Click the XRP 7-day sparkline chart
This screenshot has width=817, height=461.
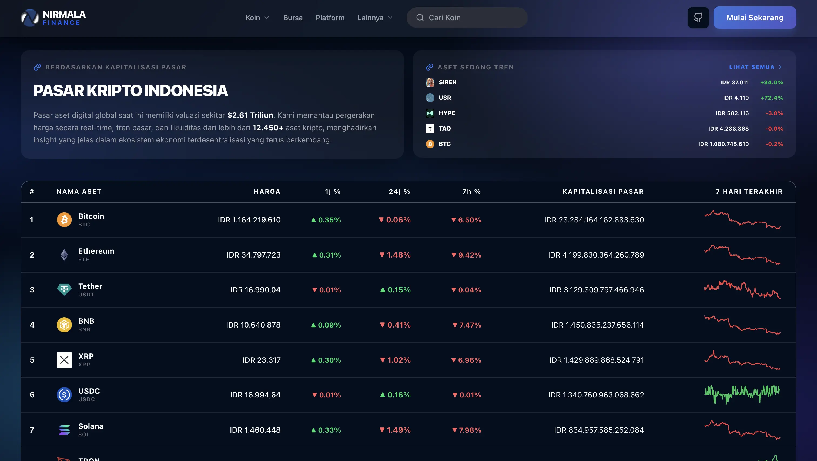point(742,360)
